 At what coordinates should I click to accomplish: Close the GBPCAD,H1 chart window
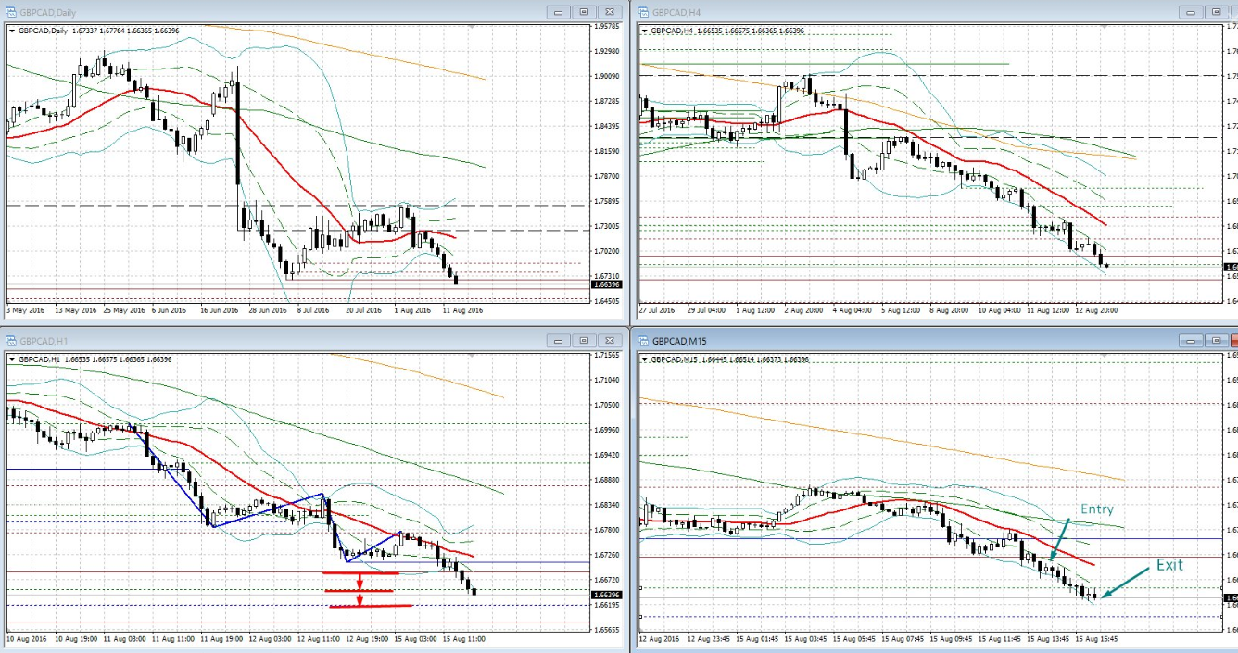pos(609,341)
